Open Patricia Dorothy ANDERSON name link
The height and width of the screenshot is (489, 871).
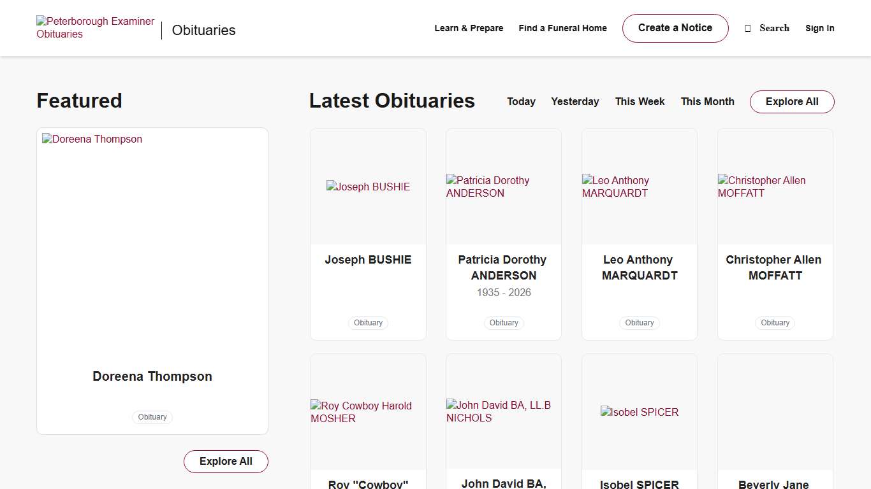coord(503,267)
